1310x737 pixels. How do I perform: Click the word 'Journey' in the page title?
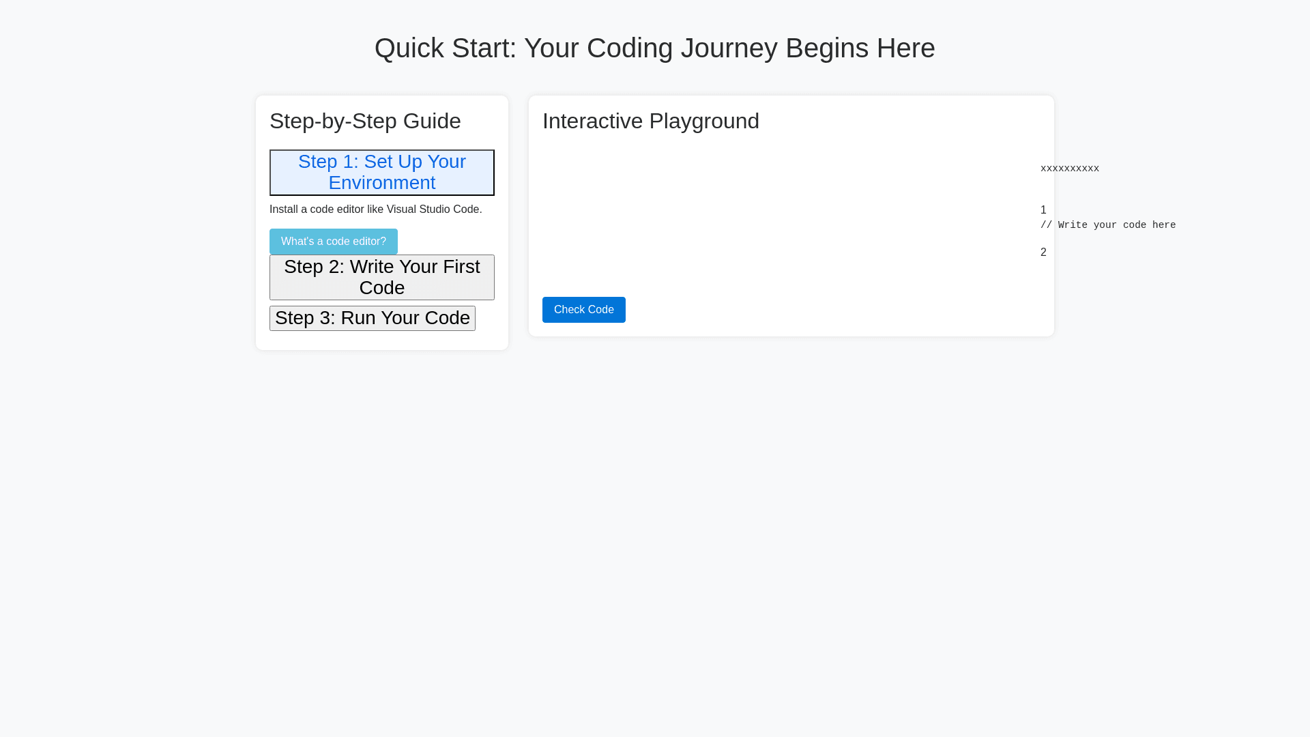(729, 48)
